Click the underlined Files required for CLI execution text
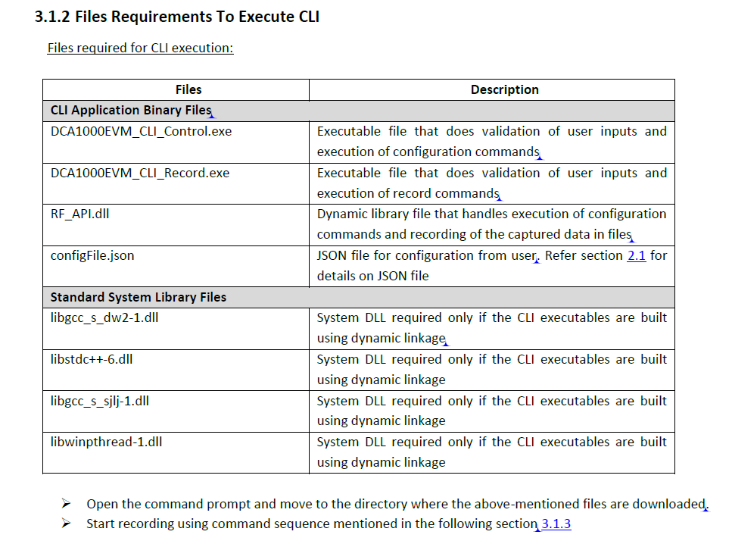Screen dimensions: 732x544 click(140, 48)
